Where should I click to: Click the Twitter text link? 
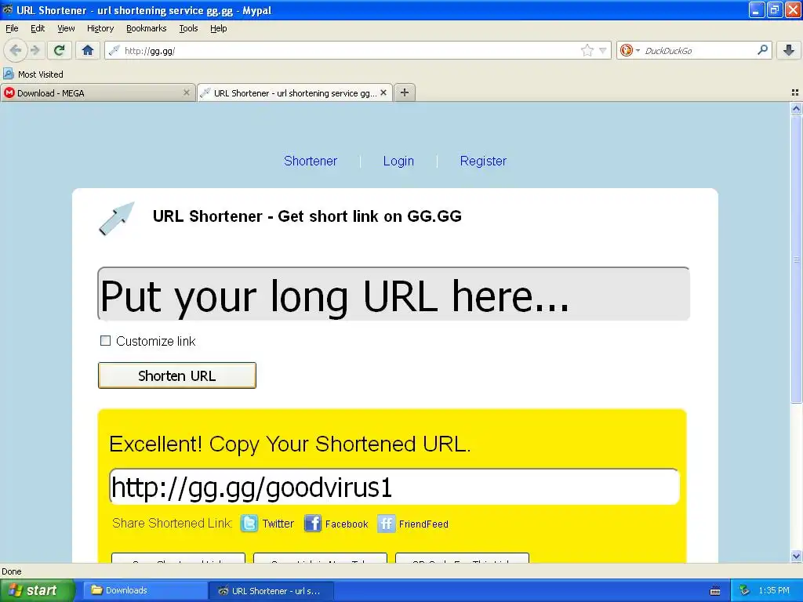click(278, 524)
